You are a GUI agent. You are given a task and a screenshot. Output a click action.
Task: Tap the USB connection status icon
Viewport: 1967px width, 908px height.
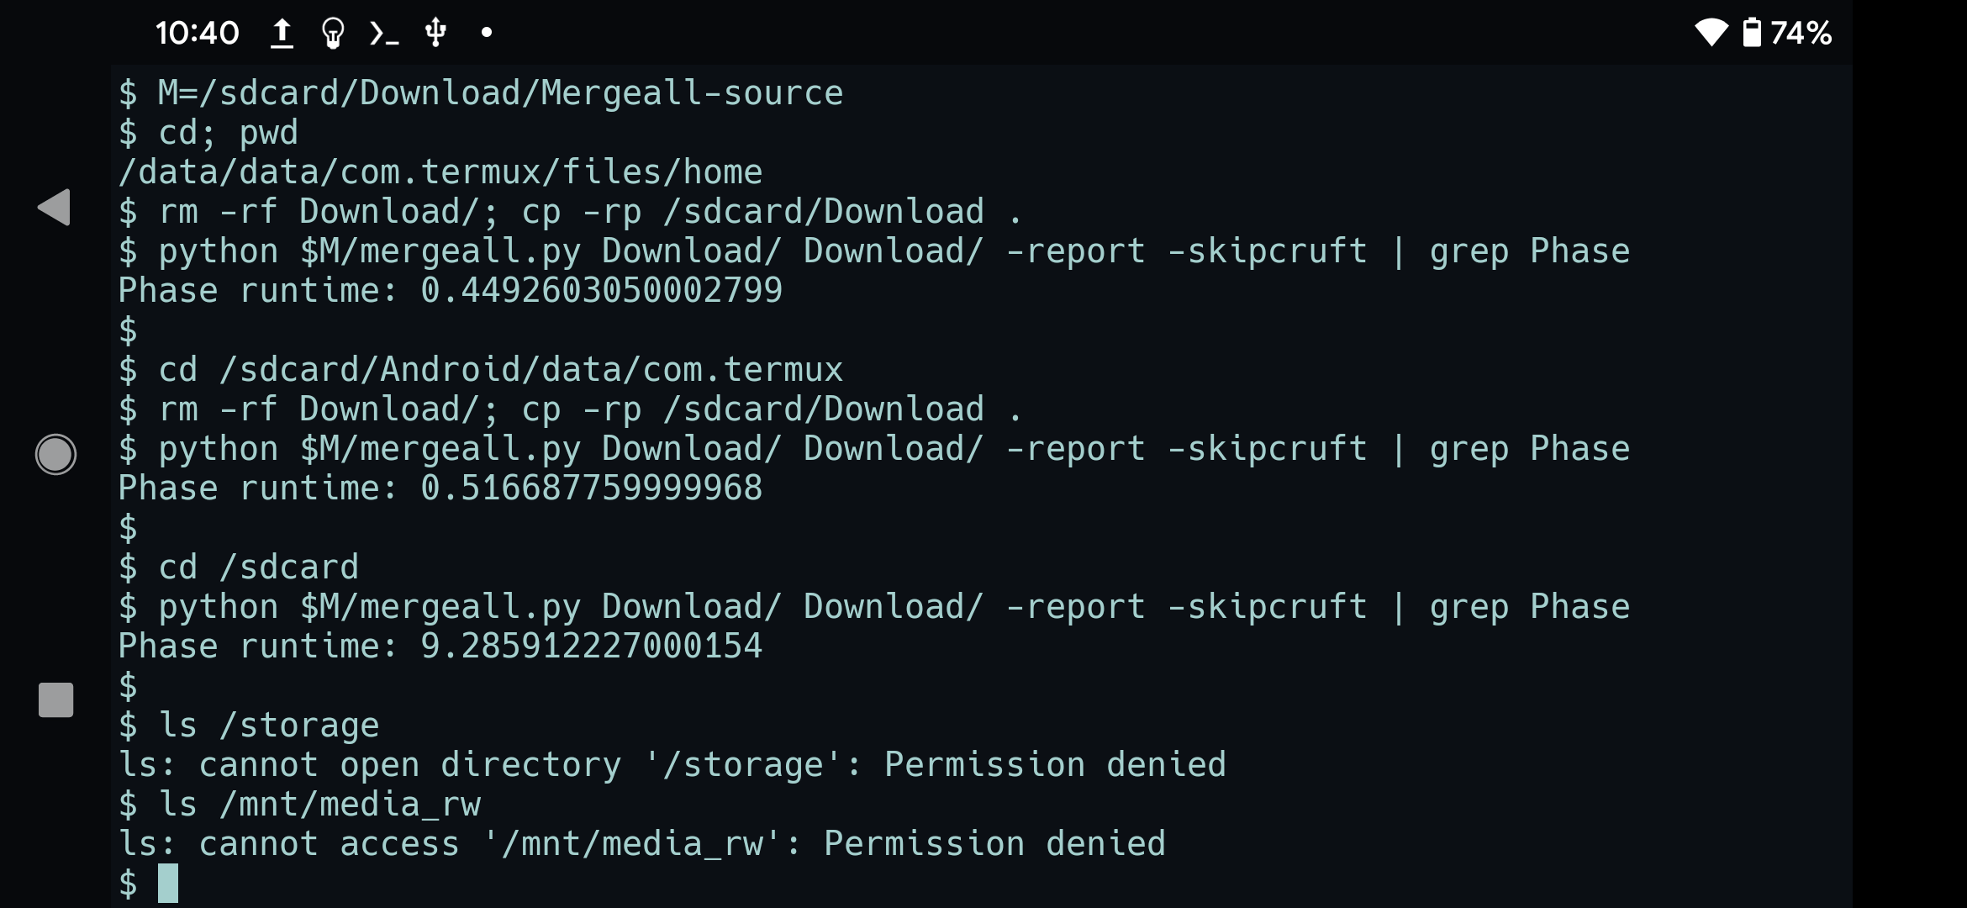[435, 33]
